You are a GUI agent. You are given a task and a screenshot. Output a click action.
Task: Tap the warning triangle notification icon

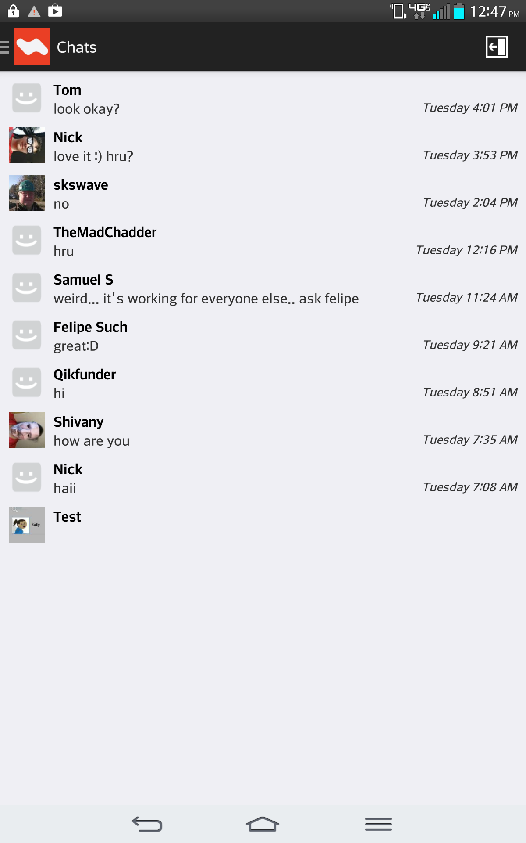pyautogui.click(x=34, y=11)
